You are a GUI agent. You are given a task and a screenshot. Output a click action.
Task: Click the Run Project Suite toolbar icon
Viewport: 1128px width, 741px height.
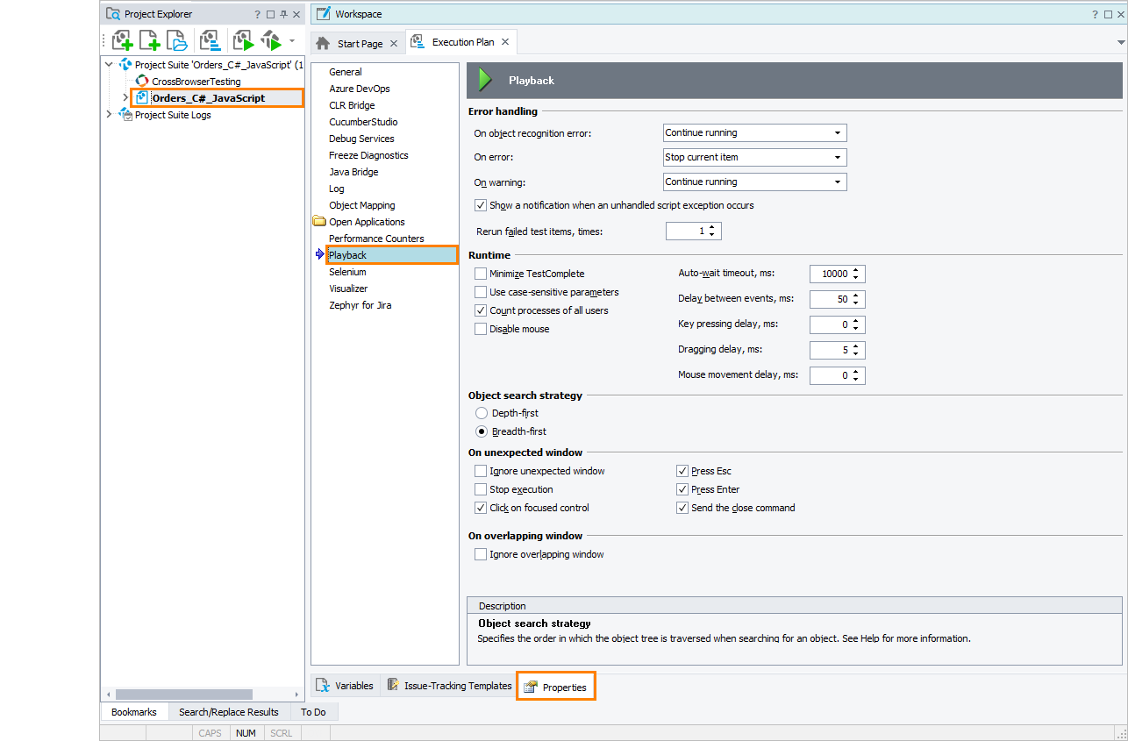[269, 40]
